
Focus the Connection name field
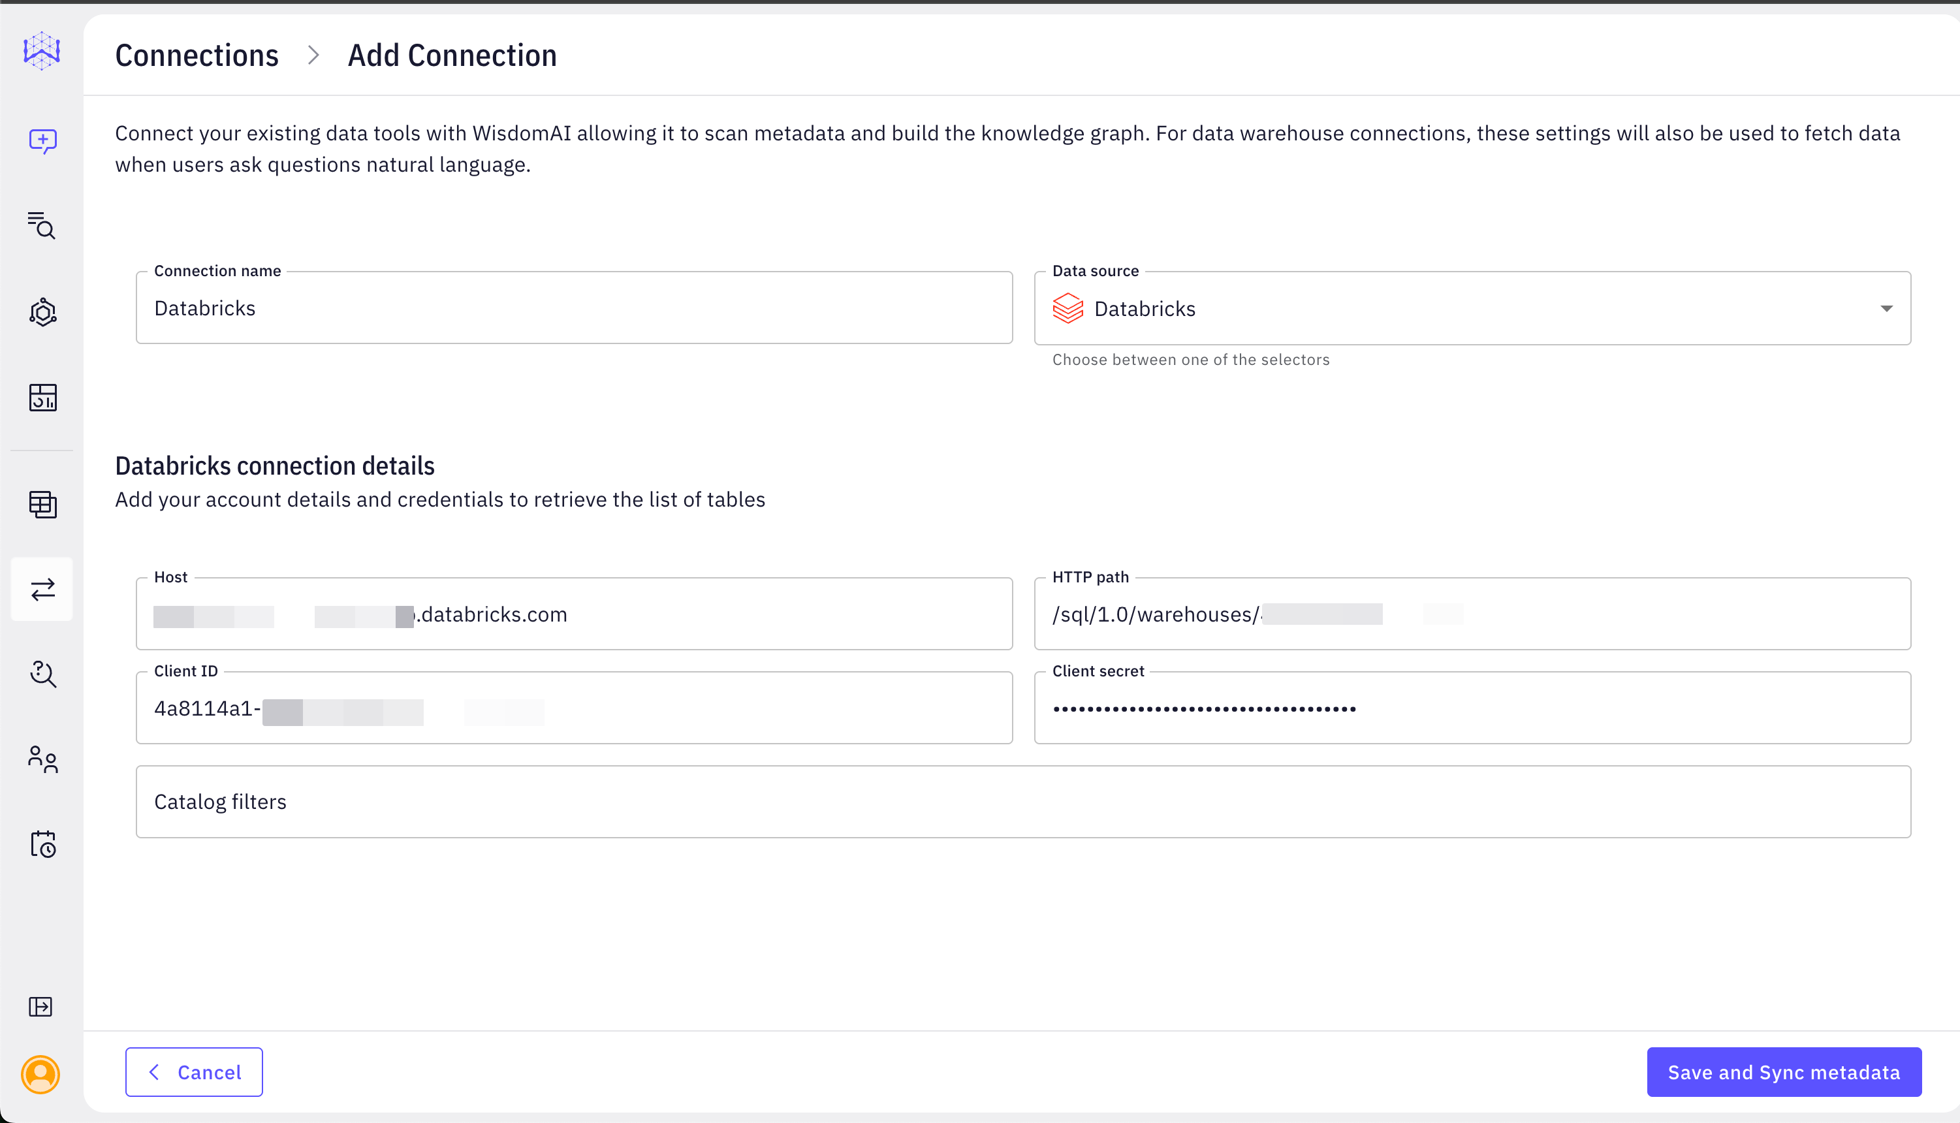click(x=575, y=308)
